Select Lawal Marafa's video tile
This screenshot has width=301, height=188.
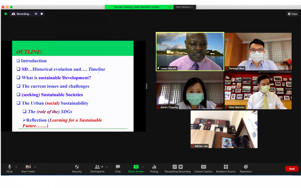click(x=190, y=52)
